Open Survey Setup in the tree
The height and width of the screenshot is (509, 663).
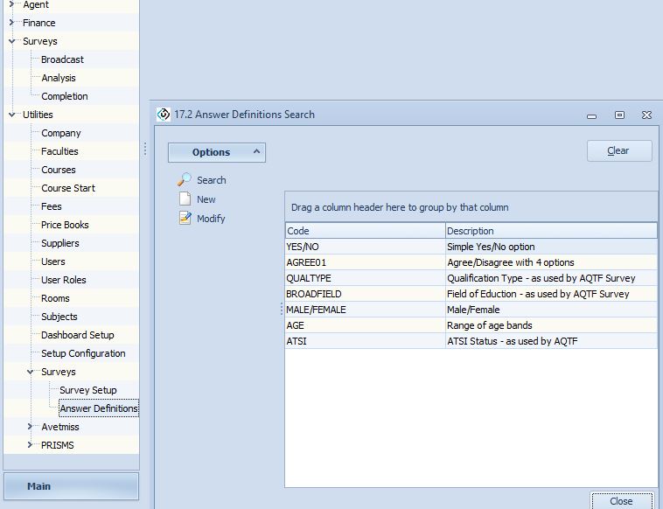pyautogui.click(x=87, y=390)
